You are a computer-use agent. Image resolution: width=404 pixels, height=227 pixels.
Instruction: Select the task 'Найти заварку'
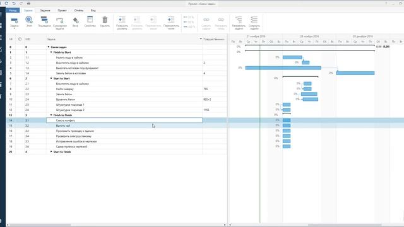[x=64, y=89]
